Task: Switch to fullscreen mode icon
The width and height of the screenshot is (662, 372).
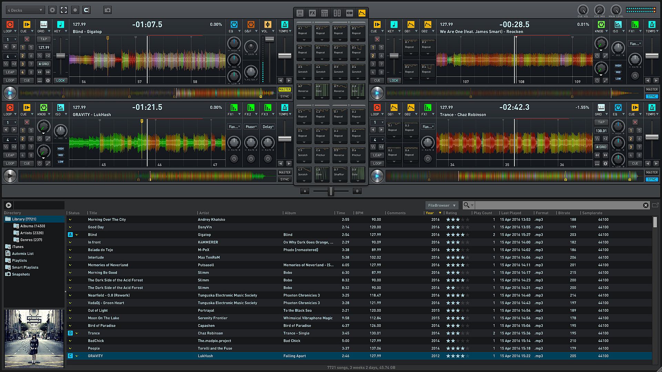Action: 64,10
